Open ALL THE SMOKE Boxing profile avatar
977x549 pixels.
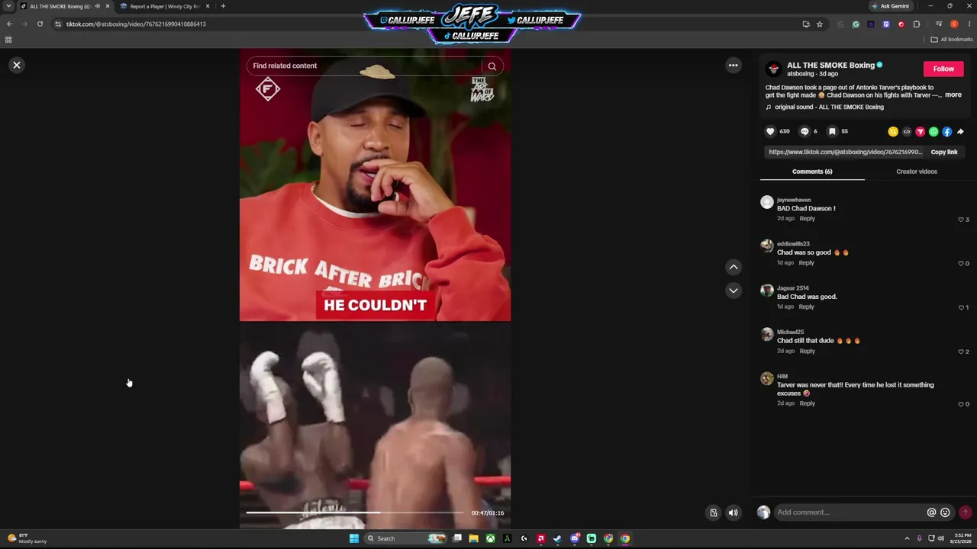tap(774, 69)
